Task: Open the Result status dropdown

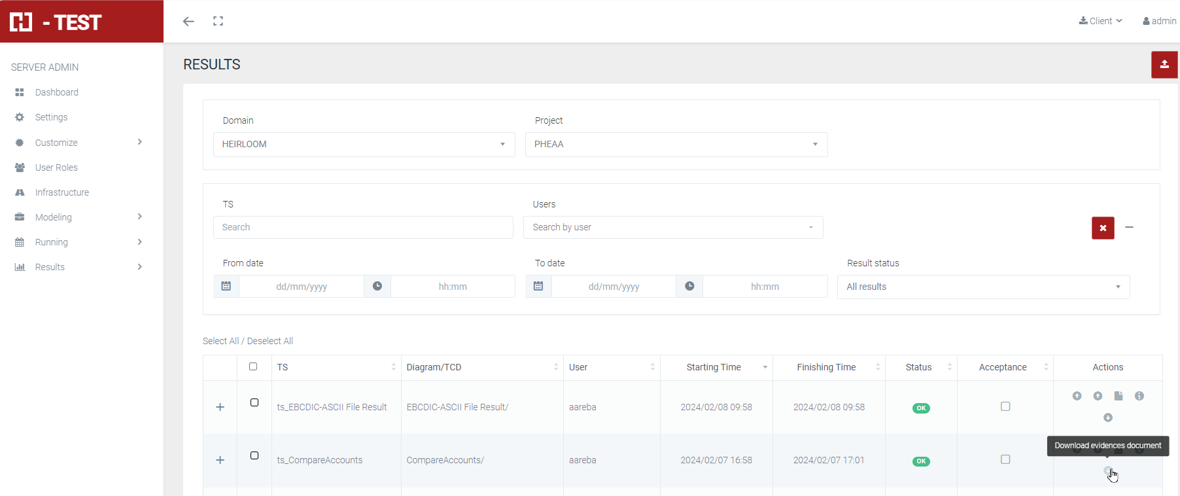Action: [982, 287]
